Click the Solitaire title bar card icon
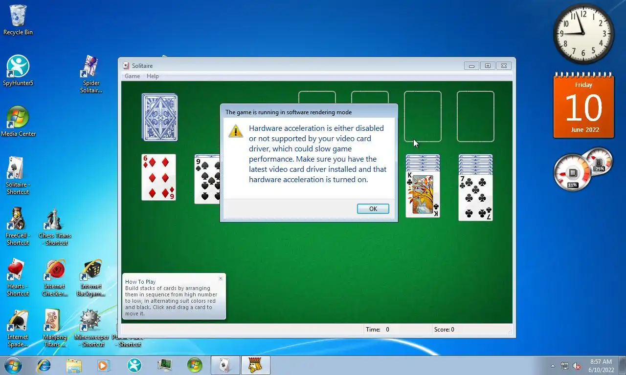Screen dimensions: 626x375 126,65
